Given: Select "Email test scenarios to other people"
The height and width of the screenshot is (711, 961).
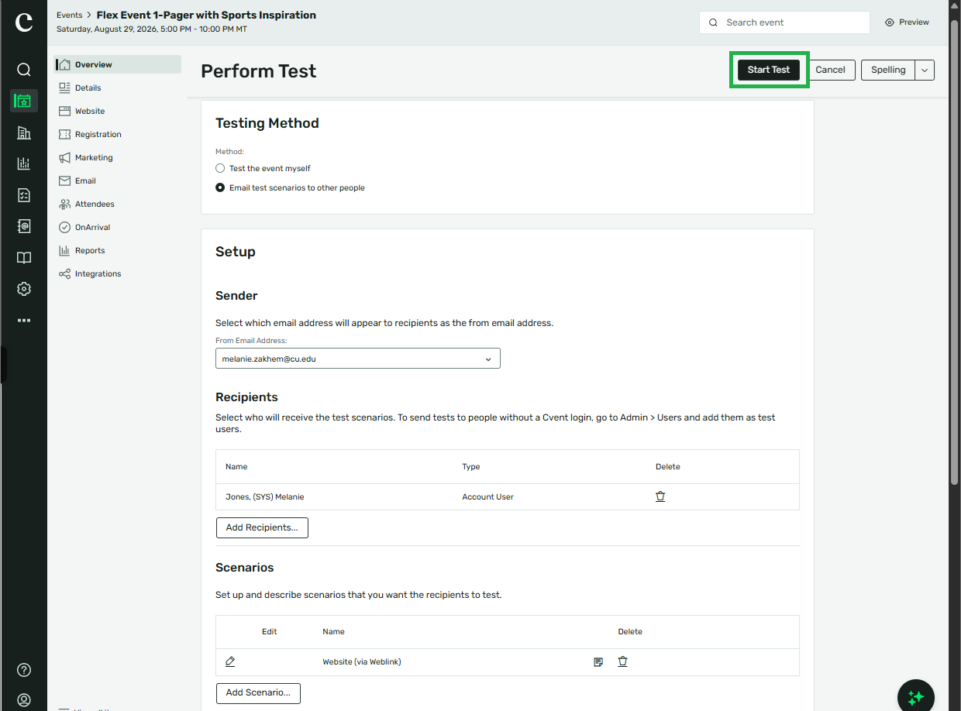Looking at the screenshot, I should 220,187.
